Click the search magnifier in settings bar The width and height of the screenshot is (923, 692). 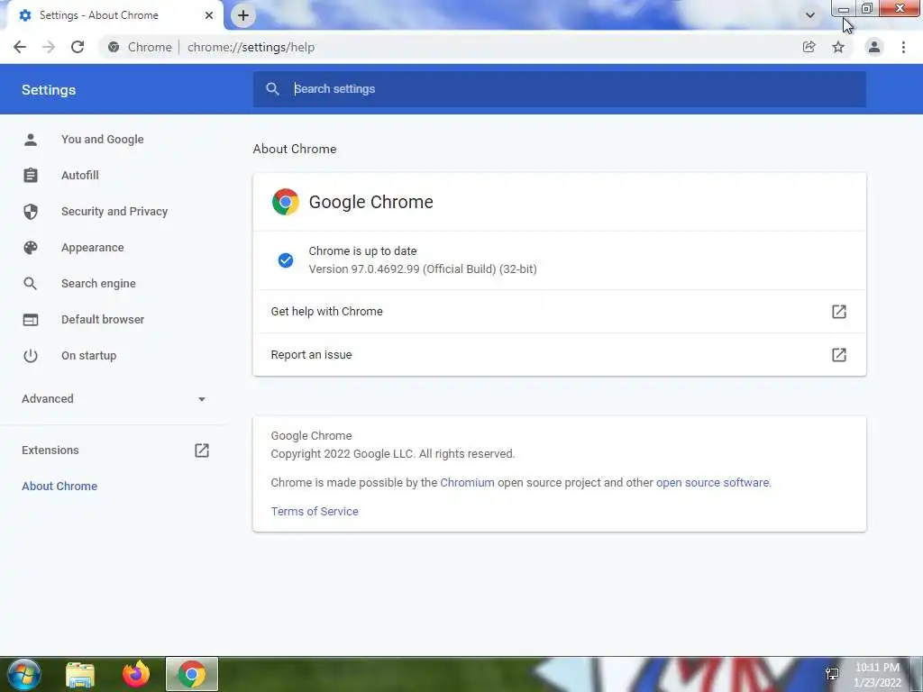click(x=272, y=89)
